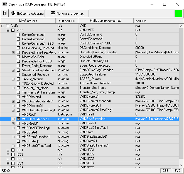Sort by 'MMS-имя переменной' column header
Viewport: 184px width, 174px height.
pos(106,21)
